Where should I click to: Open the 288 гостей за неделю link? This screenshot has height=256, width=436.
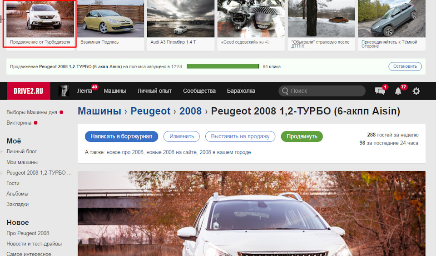tap(392, 135)
